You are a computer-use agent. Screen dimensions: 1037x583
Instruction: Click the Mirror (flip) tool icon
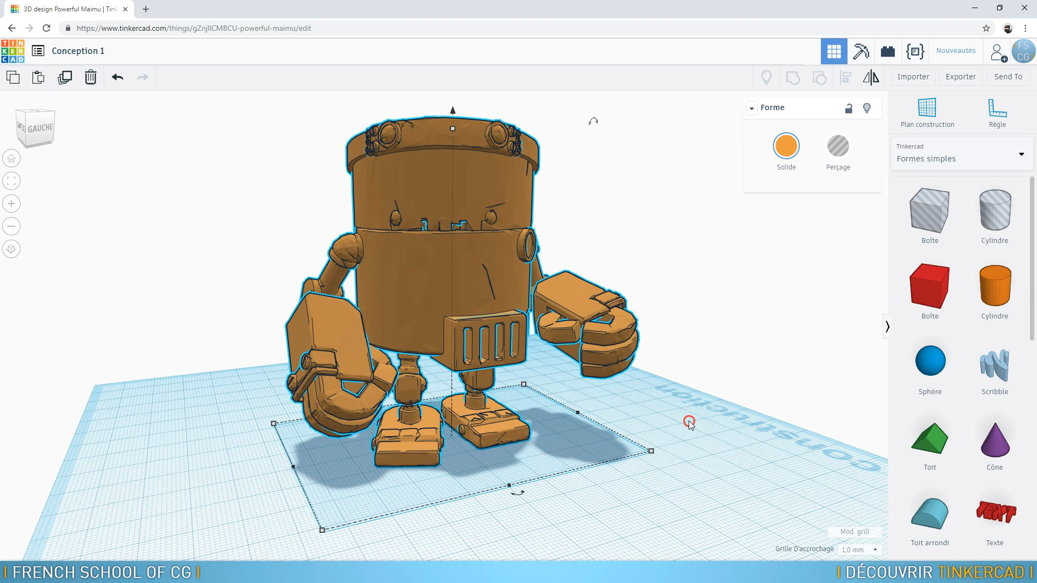click(871, 77)
